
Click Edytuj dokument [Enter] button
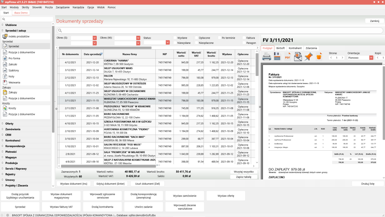pyautogui.click(x=111, y=184)
